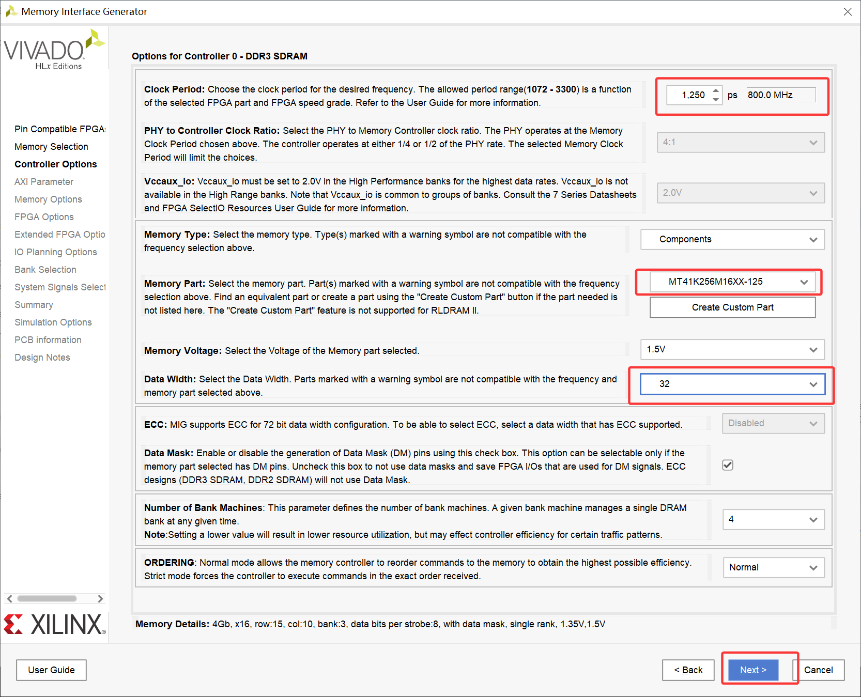
Task: Select Extended FPGA Options in sidebar
Action: [x=60, y=235]
